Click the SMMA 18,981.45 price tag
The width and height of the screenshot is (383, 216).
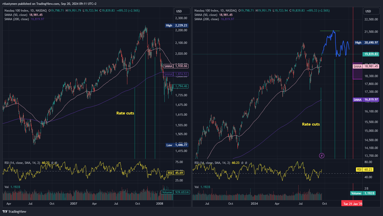(x=366, y=66)
